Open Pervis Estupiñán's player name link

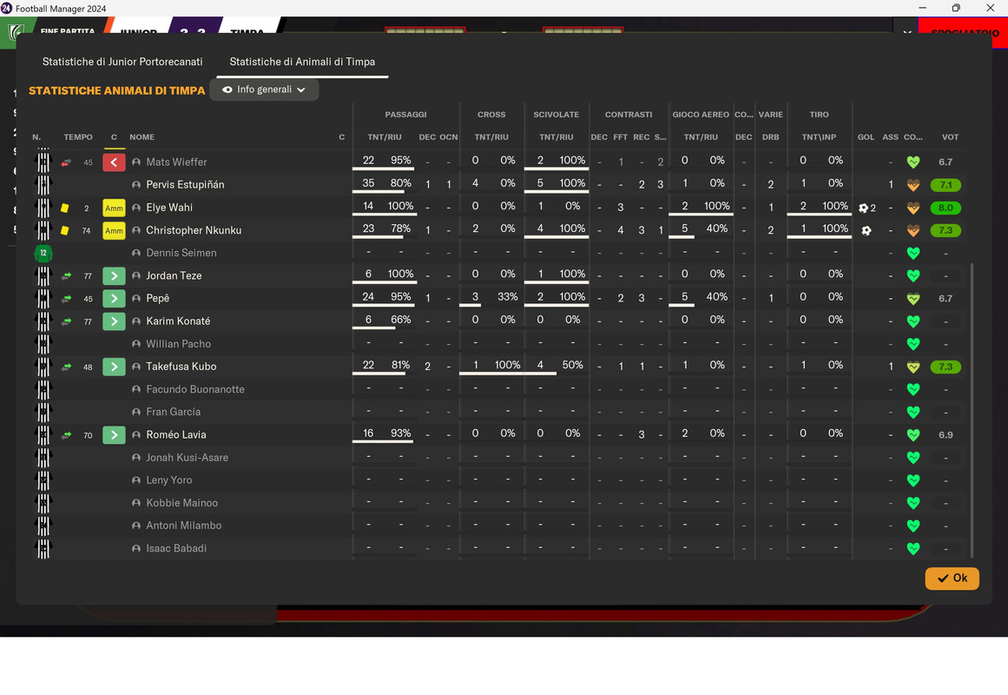coord(185,185)
